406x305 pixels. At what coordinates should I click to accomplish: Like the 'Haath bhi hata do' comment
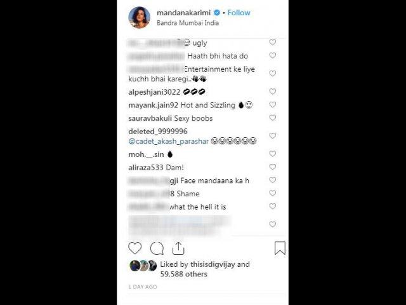point(272,55)
